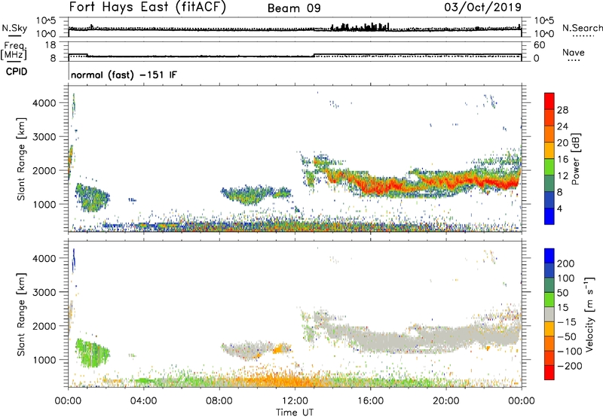
Task: Click the 'Power [dB]' colorbar label
Action: (x=575, y=159)
